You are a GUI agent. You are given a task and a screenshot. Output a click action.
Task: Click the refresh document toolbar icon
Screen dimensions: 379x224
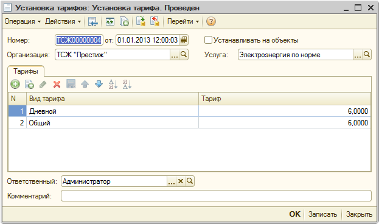[110, 21]
